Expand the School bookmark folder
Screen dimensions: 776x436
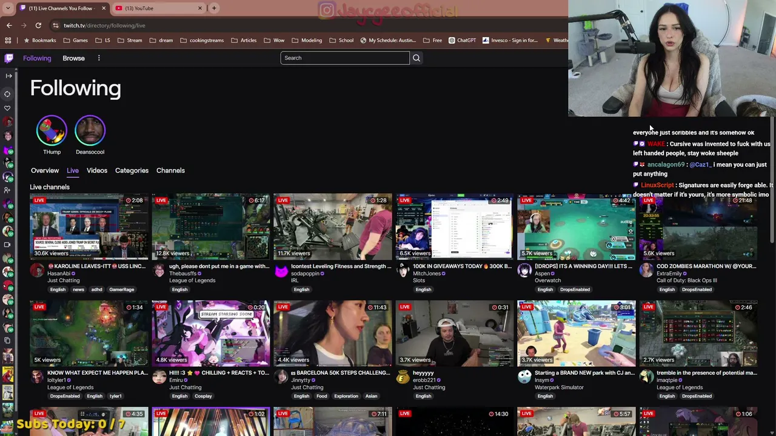point(341,41)
